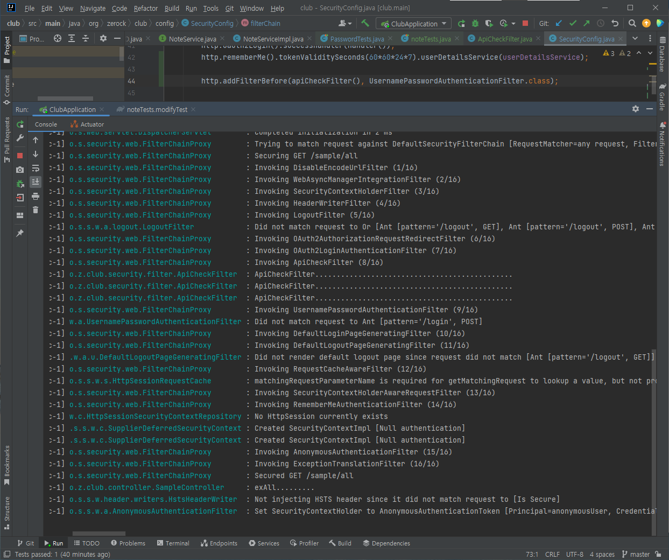
Task: Toggle soft-wrap in the console
Action: click(36, 168)
